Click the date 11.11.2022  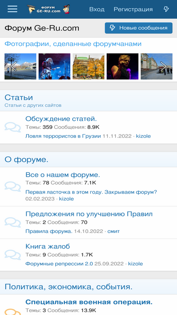point(117,136)
